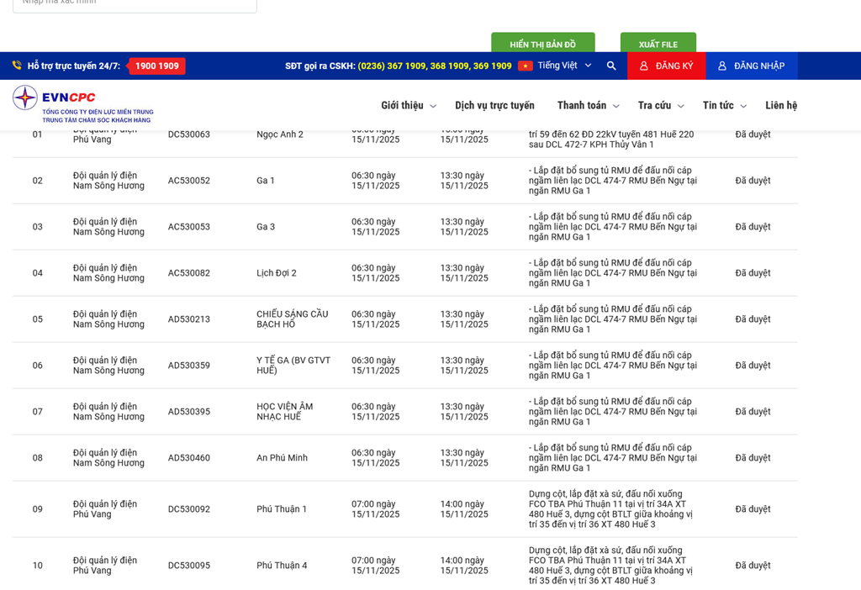Image resolution: width=861 pixels, height=590 pixels.
Task: Click the Vietnamese flag icon
Action: pyautogui.click(x=526, y=66)
